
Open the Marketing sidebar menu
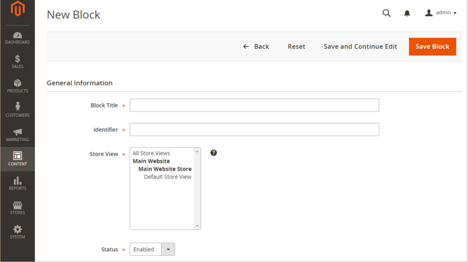[17, 135]
